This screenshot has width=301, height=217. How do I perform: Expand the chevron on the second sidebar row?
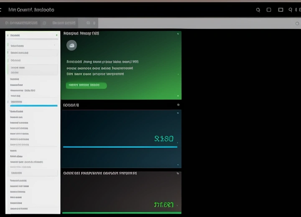(55, 45)
